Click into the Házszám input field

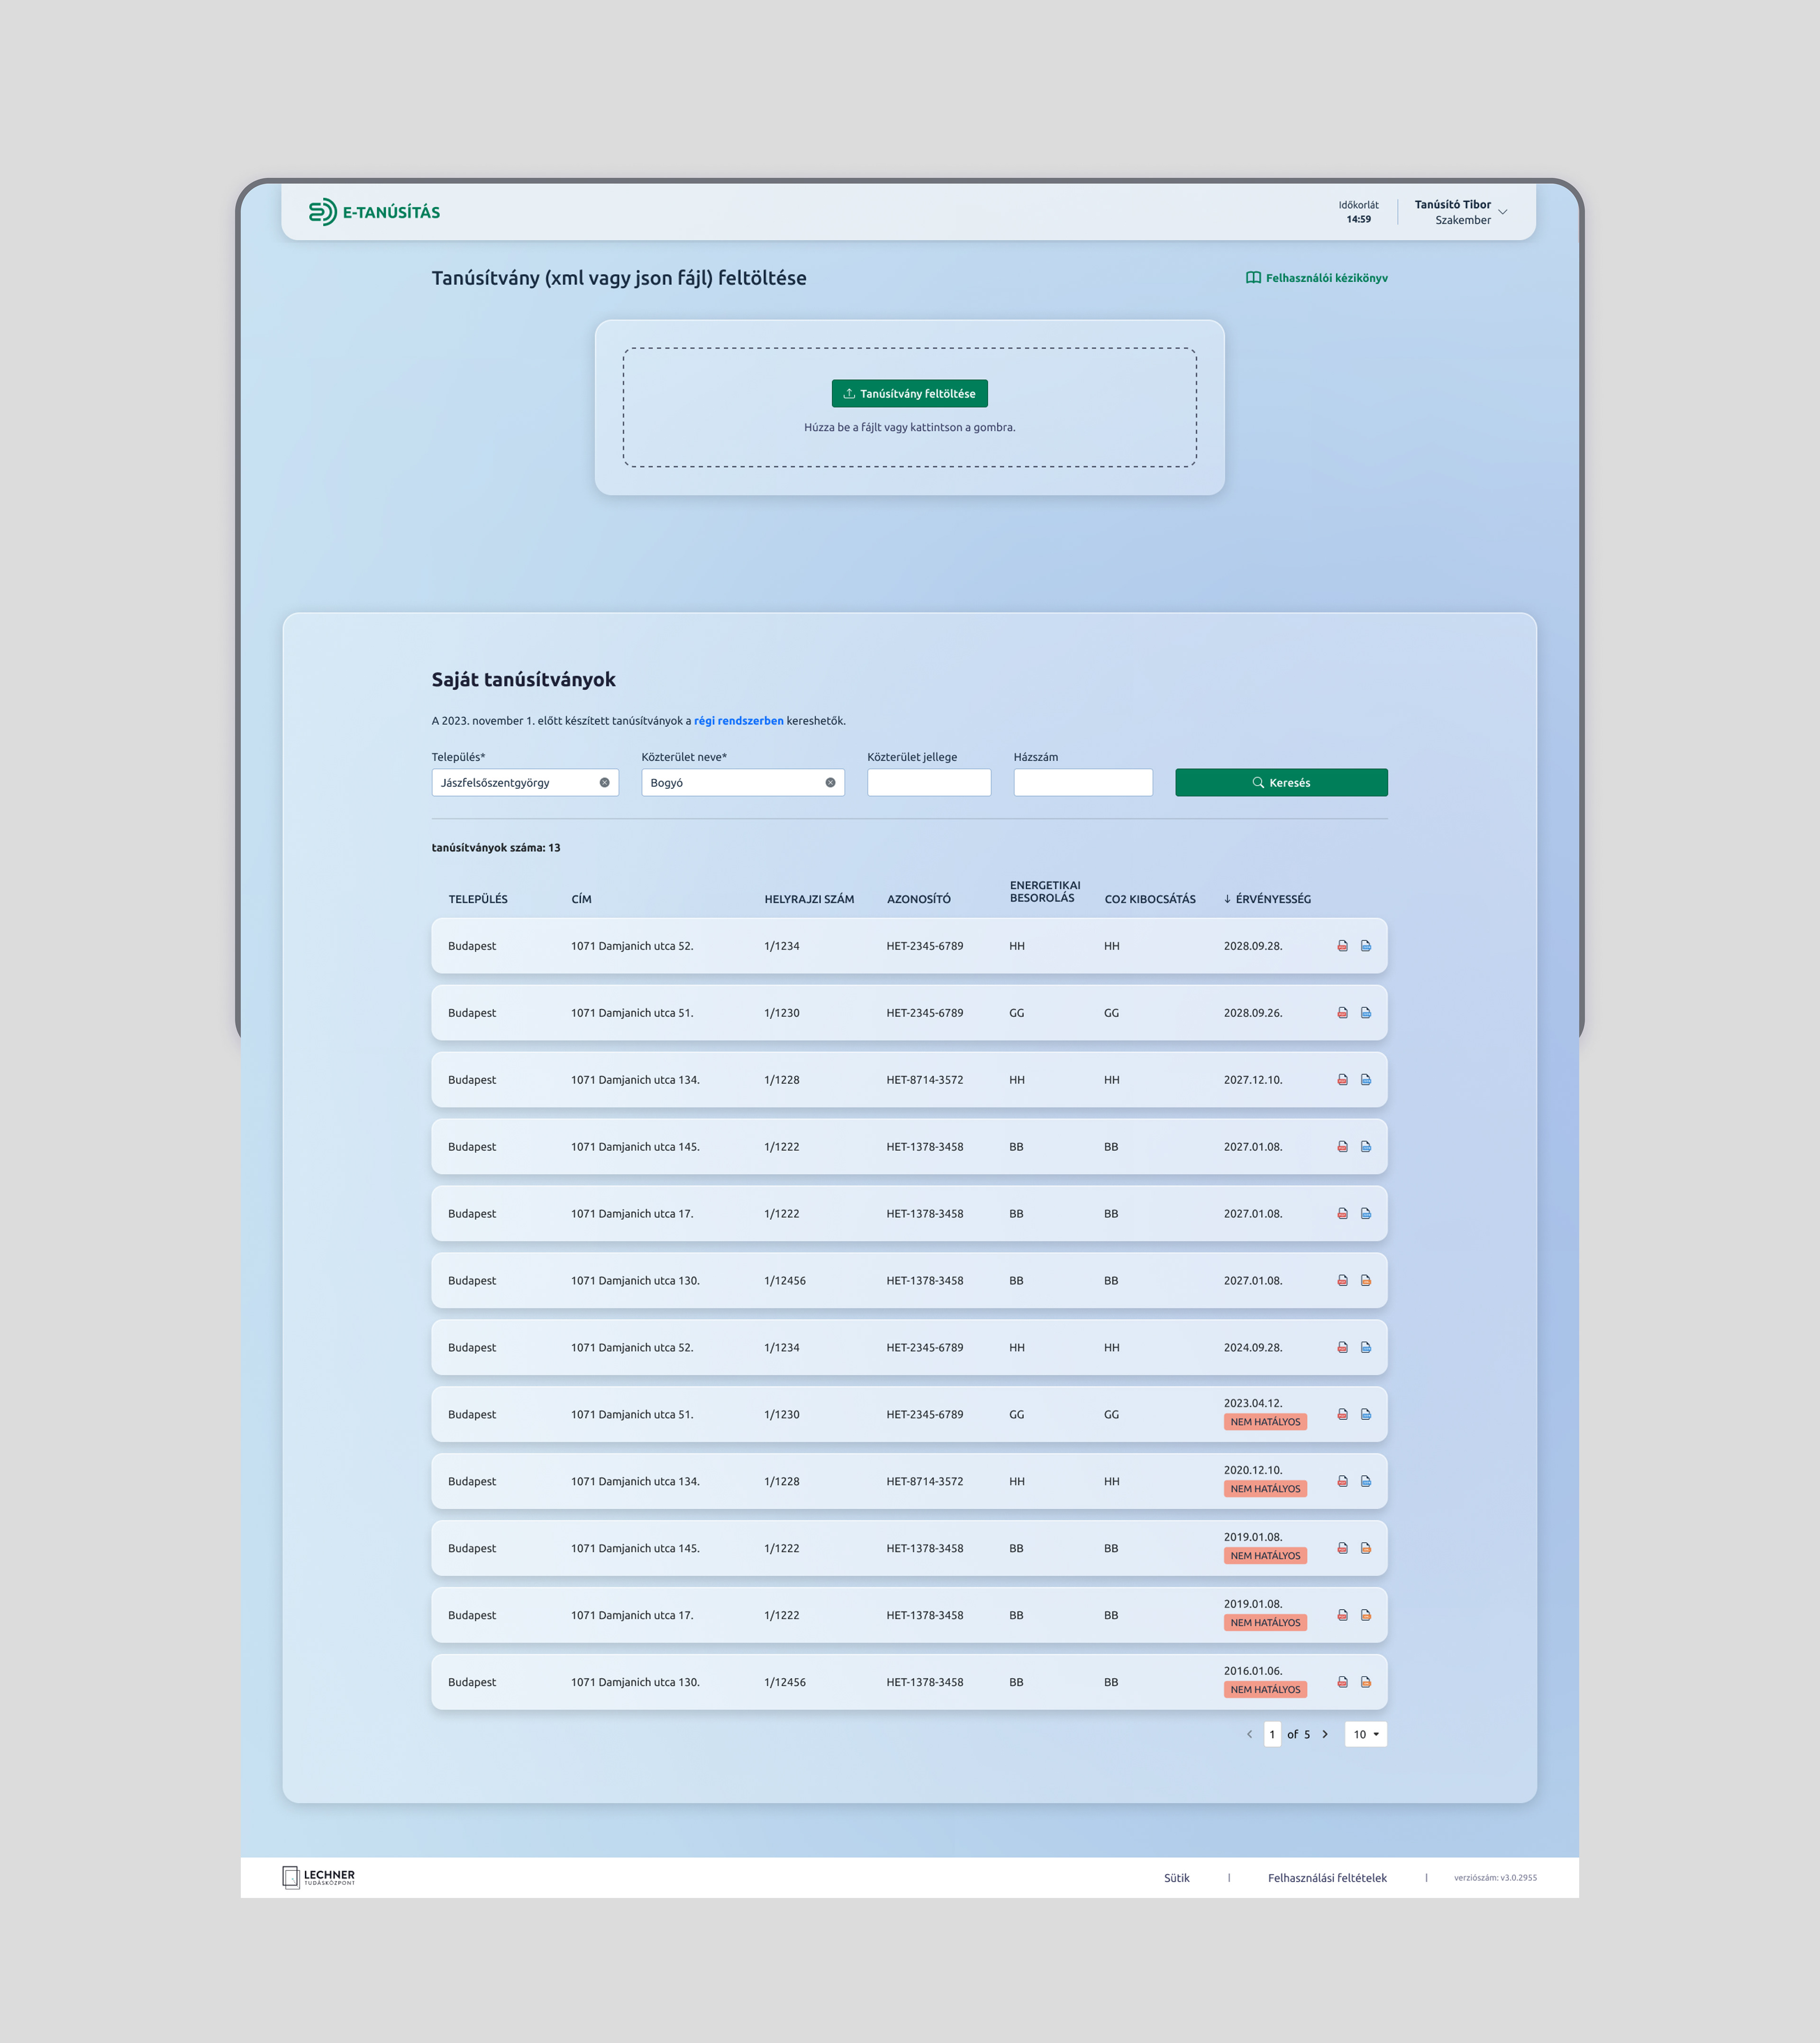pyautogui.click(x=1082, y=783)
